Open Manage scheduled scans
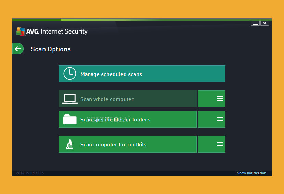Image resolution: width=284 pixels, height=194 pixels. (x=142, y=74)
